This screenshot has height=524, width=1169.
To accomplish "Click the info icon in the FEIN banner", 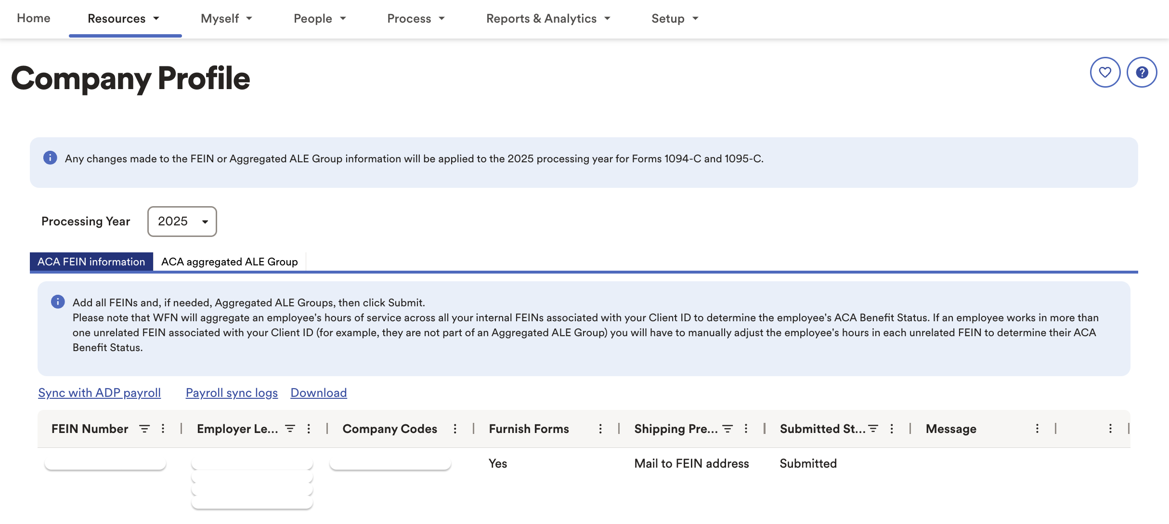I will click(50, 158).
